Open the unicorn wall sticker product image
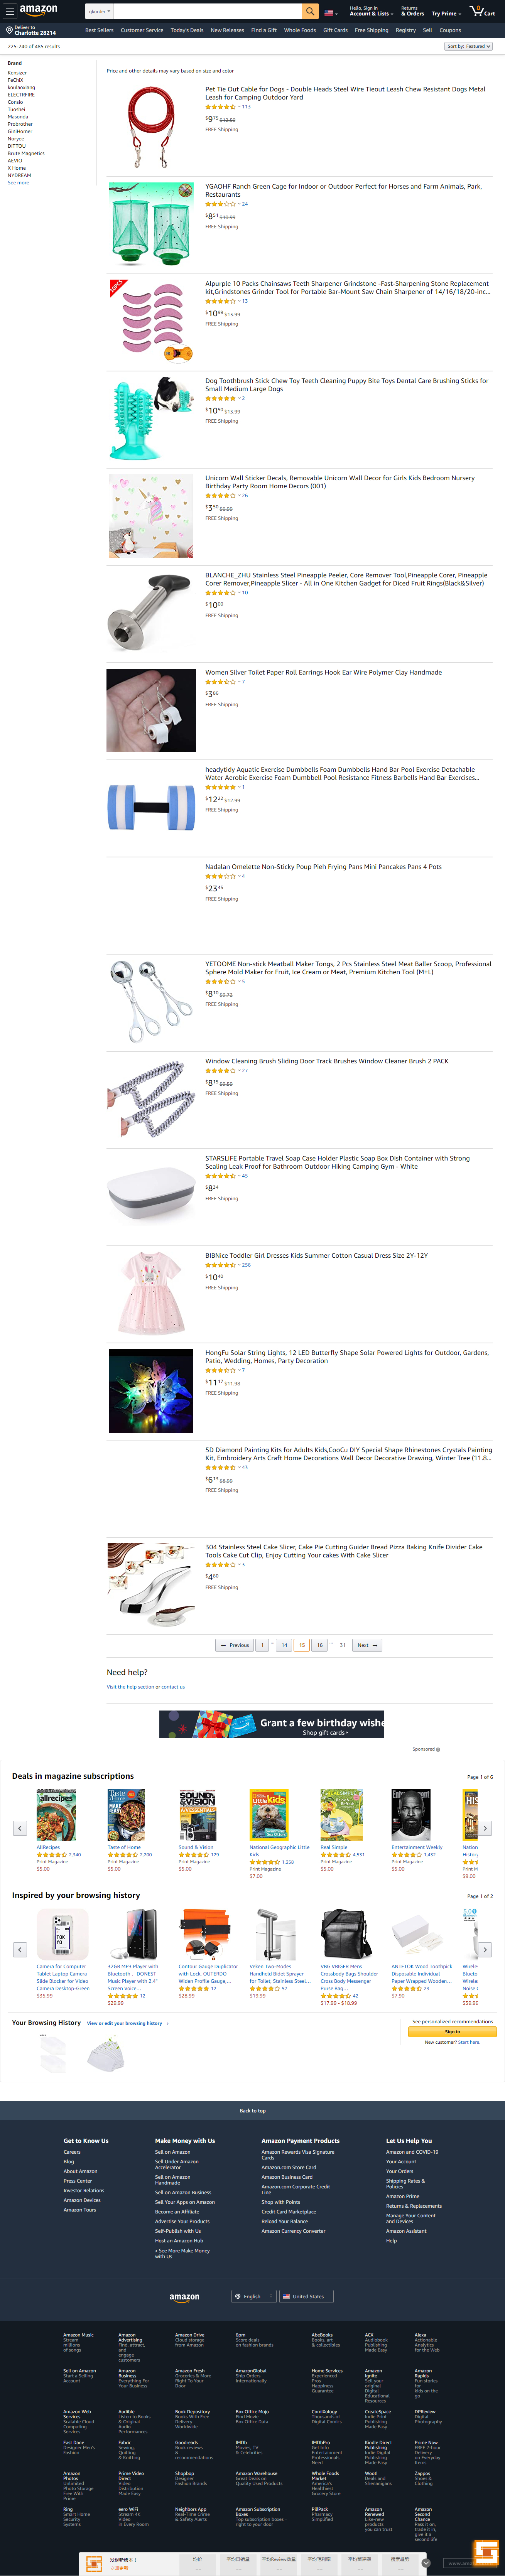Image resolution: width=505 pixels, height=2576 pixels. pyautogui.click(x=151, y=516)
